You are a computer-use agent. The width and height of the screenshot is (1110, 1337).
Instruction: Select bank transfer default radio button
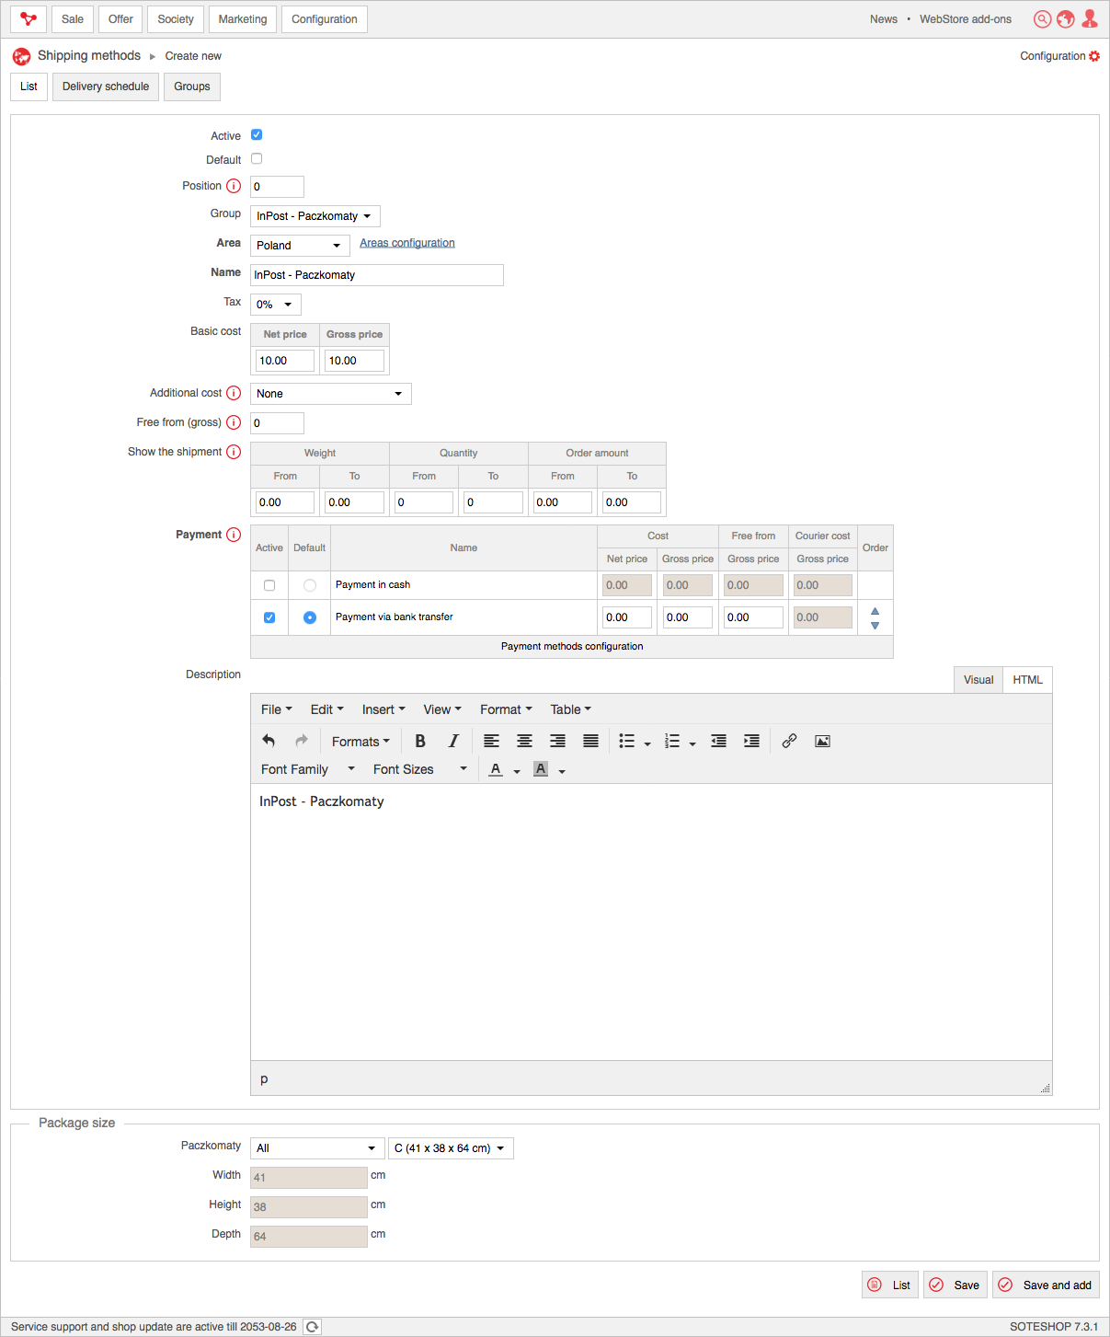[310, 617]
